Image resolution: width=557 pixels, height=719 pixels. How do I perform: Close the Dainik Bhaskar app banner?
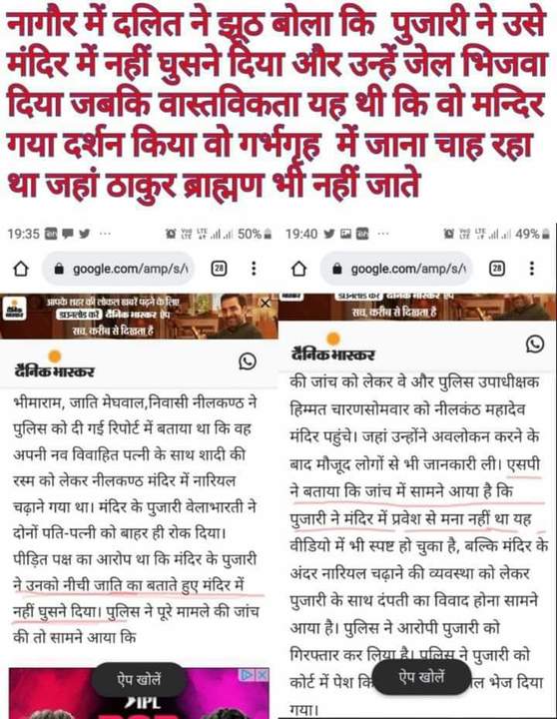click(266, 304)
